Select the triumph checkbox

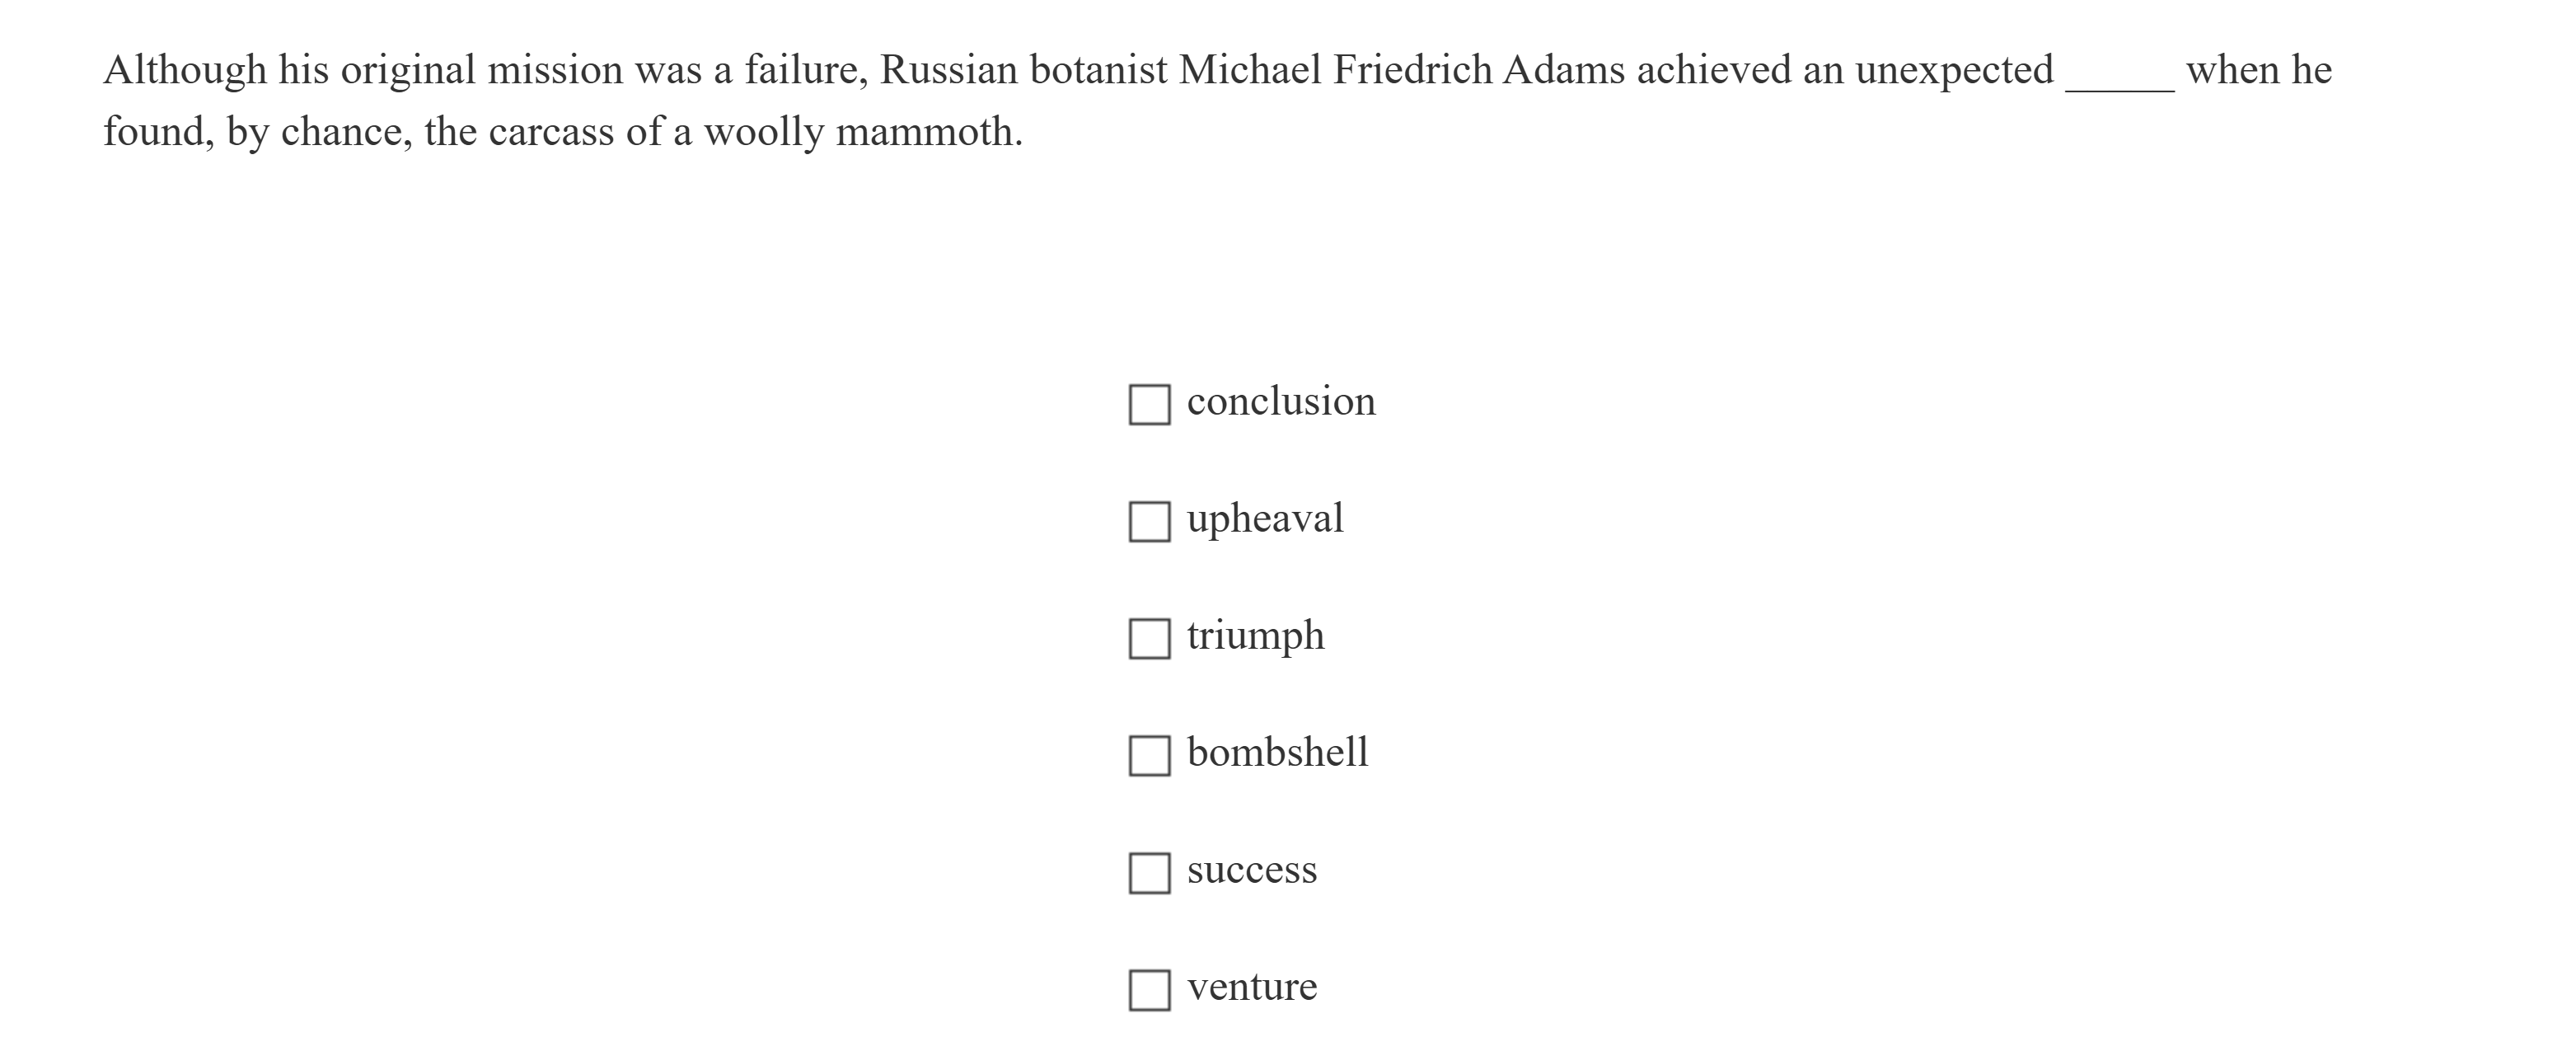(1149, 639)
